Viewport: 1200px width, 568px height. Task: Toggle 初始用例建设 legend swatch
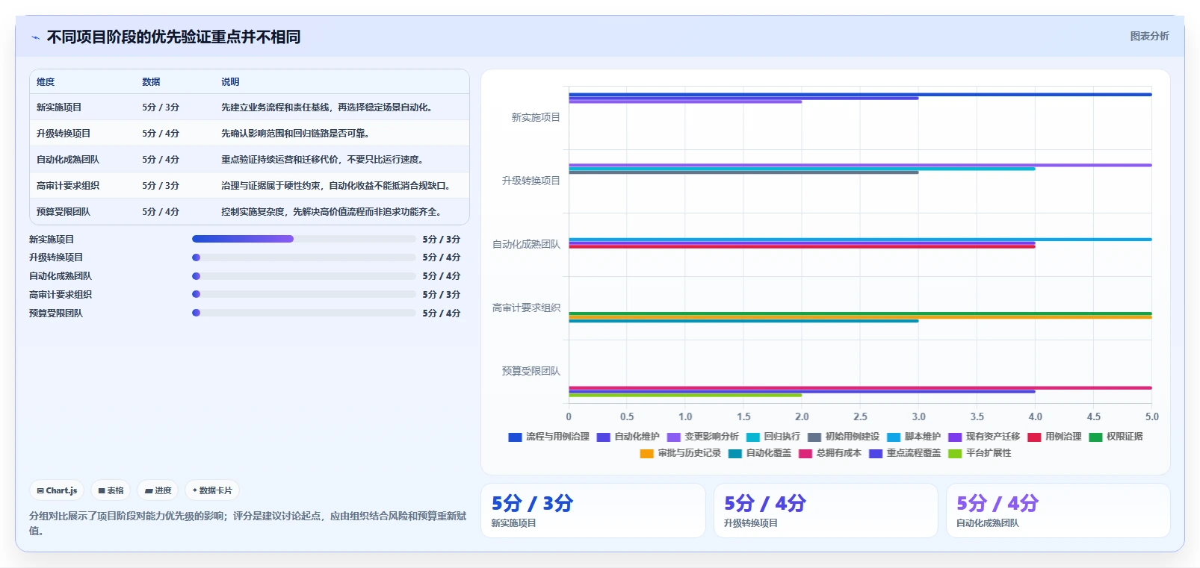814,437
